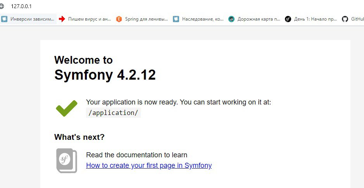Open the Пишем вирус и ан... bookmark
This screenshot has width=364, height=188.
85,19
